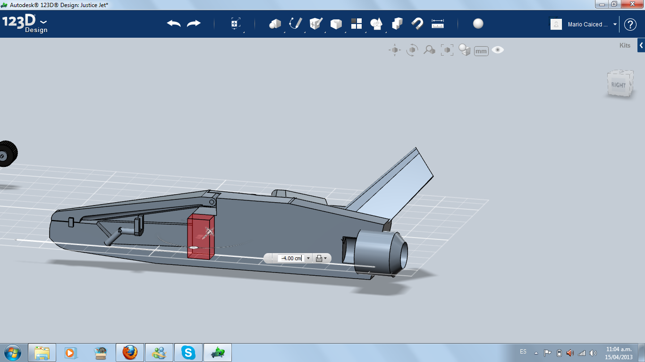The image size is (645, 362).
Task: Redo the undone action
Action: tap(194, 24)
